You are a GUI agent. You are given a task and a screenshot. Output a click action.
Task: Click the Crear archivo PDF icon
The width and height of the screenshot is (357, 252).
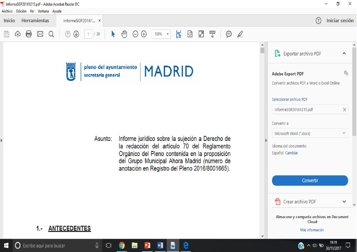click(277, 202)
